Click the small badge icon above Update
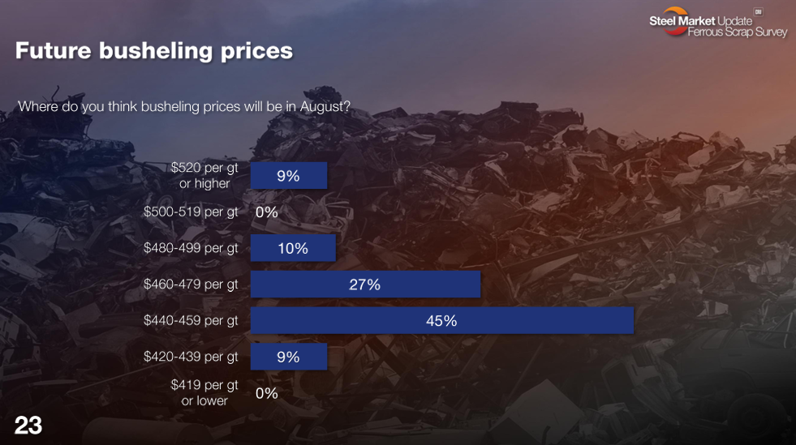The image size is (796, 445). pos(758,11)
